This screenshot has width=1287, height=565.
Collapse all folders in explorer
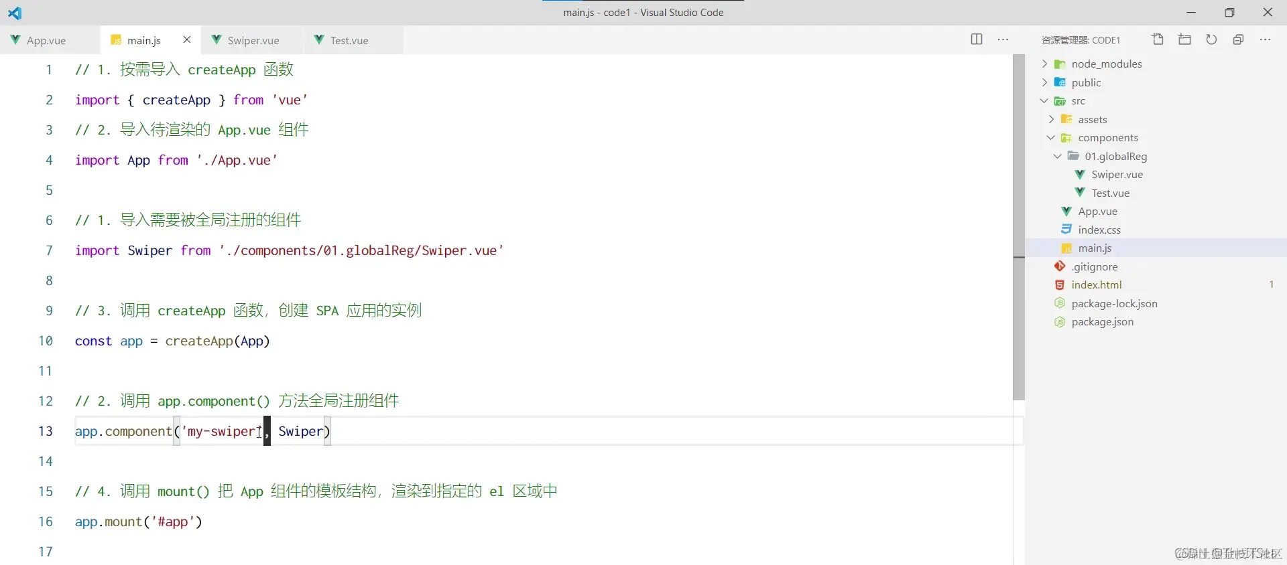click(x=1238, y=39)
